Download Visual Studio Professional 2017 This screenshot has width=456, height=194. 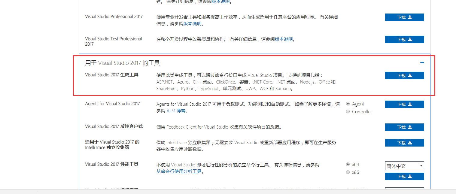(404, 17)
